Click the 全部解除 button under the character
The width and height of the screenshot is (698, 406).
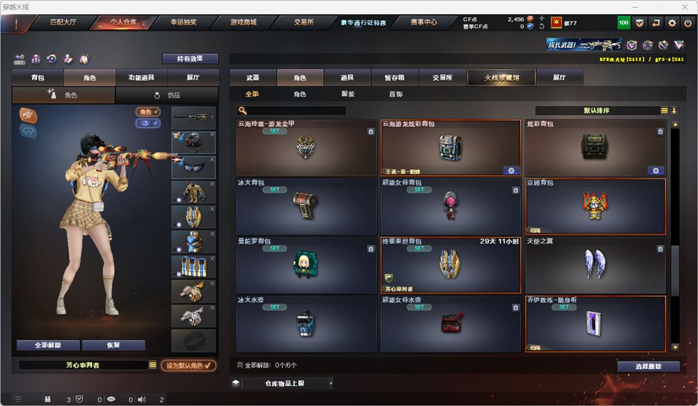[x=48, y=345]
